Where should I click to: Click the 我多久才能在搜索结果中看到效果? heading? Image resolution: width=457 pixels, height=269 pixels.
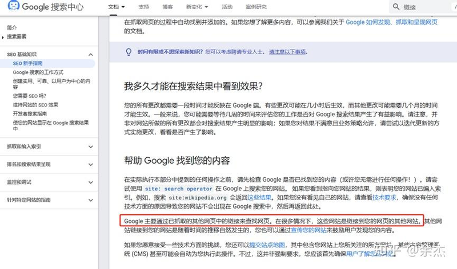pos(194,86)
